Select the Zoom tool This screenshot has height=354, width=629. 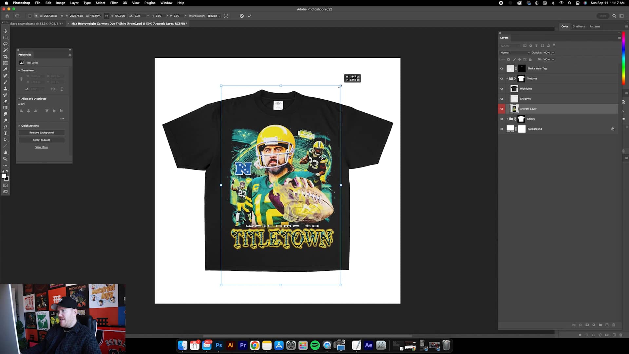coord(5,159)
